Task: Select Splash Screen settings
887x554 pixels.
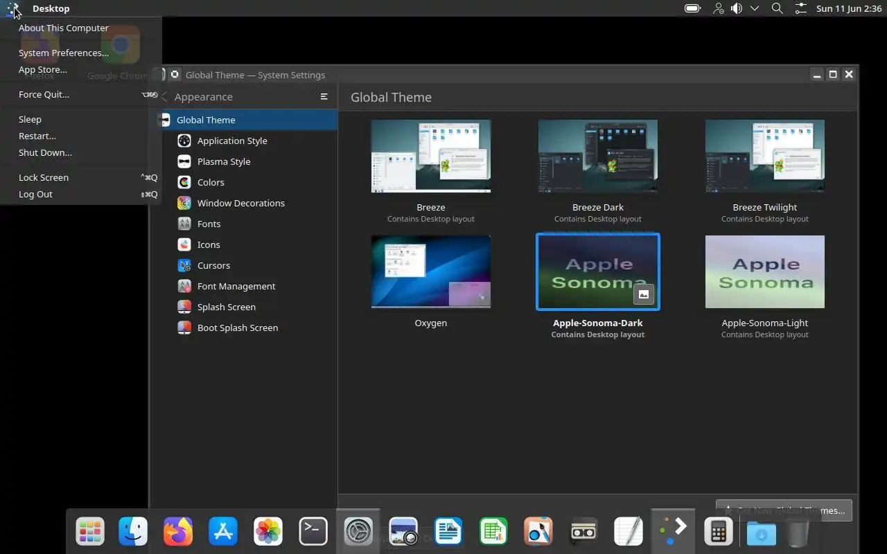Action: coord(244,307)
